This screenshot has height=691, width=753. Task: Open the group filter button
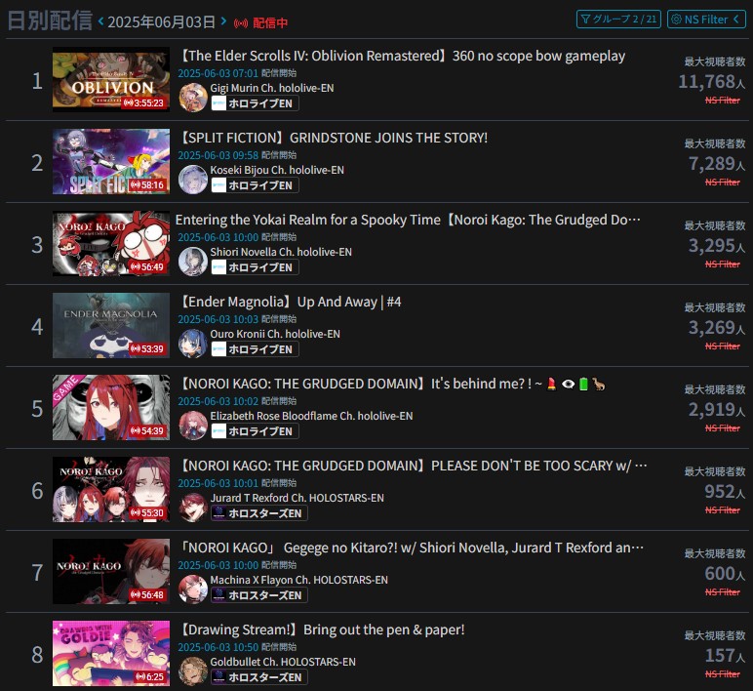(x=618, y=20)
